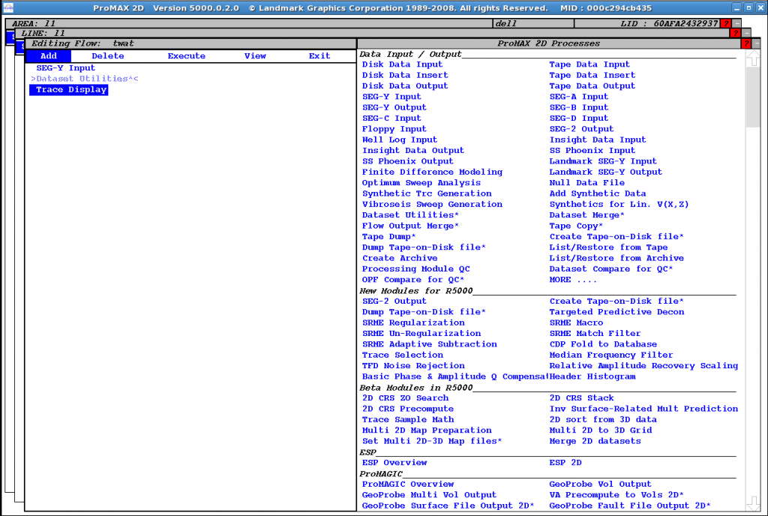Click scroll up arrow in Processes list
Screen dimensions: 768x516
753,58
